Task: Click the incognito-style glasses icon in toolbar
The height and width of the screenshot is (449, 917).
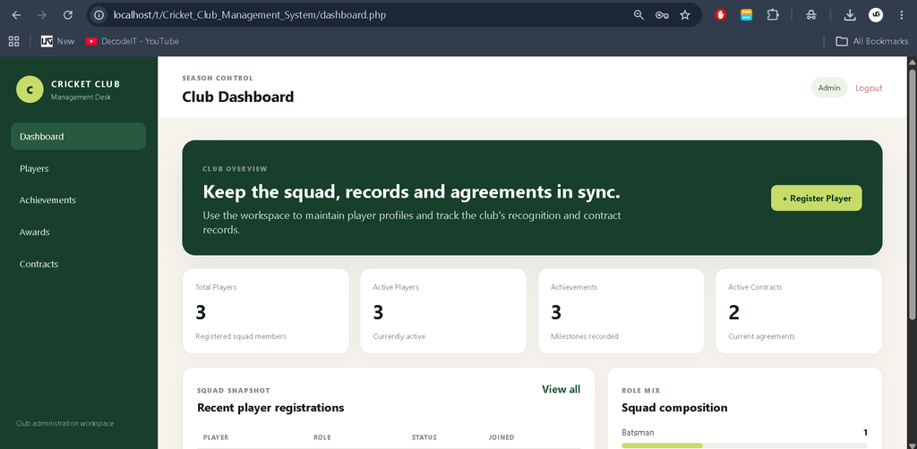Action: (810, 15)
